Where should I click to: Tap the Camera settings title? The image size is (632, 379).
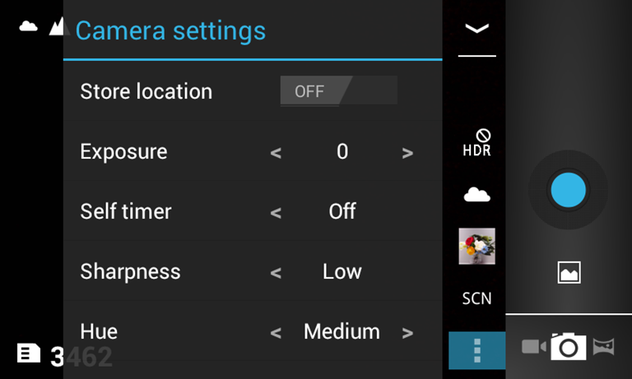(170, 31)
